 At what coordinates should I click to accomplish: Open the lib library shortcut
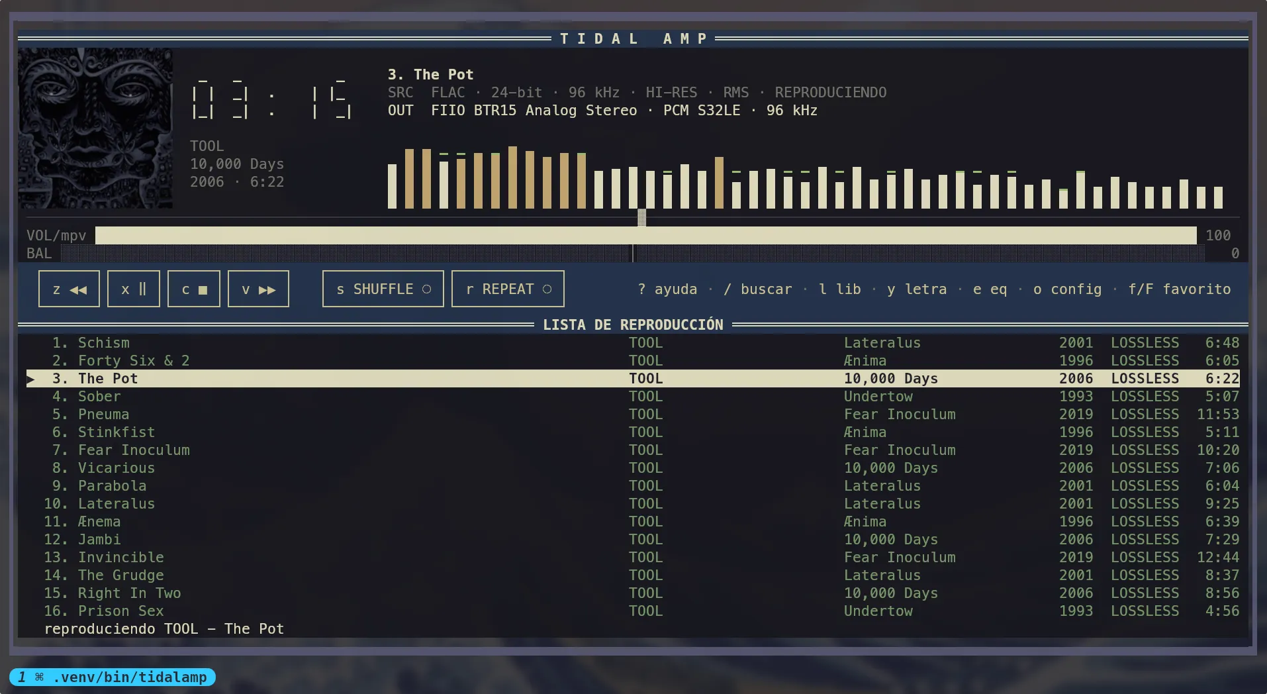coord(840,289)
